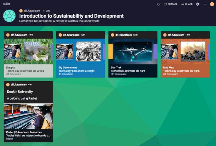Click the author avatar on Big Government post

pos(60,35)
